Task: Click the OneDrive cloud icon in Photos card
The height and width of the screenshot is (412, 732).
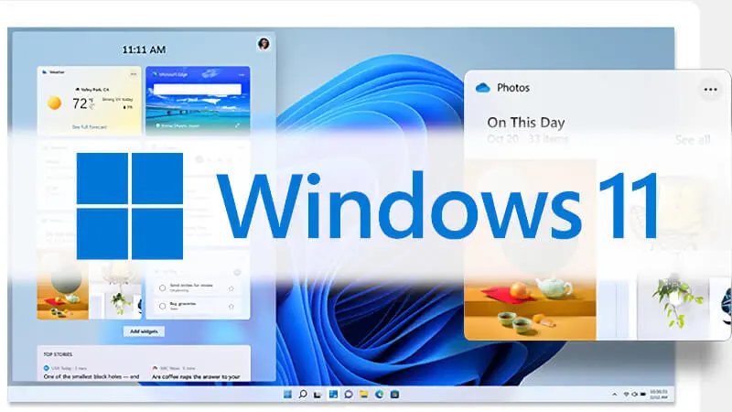Action: [x=483, y=87]
